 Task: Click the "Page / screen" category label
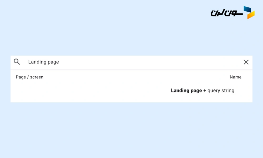[29, 77]
